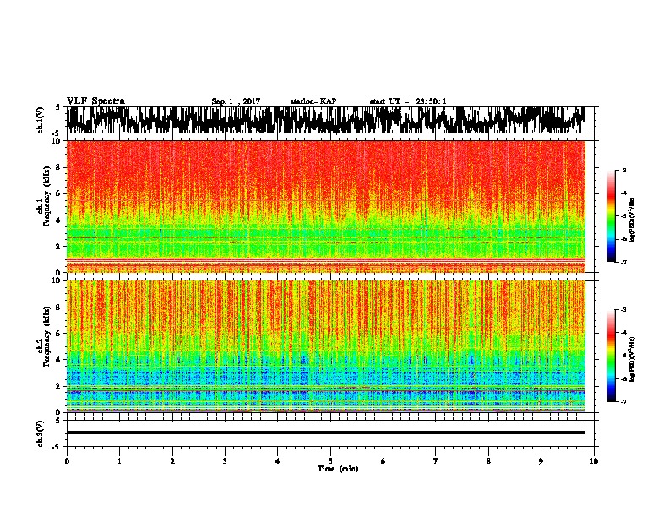Viewport: 669px width, 517px height.
Task: Click the time axis tick label "8"
Action: tap(488, 461)
